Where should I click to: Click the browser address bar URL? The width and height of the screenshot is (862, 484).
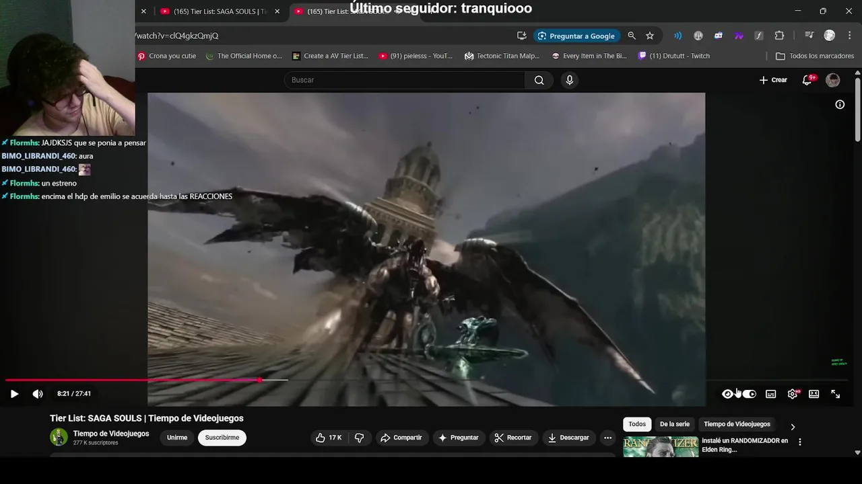(x=176, y=36)
